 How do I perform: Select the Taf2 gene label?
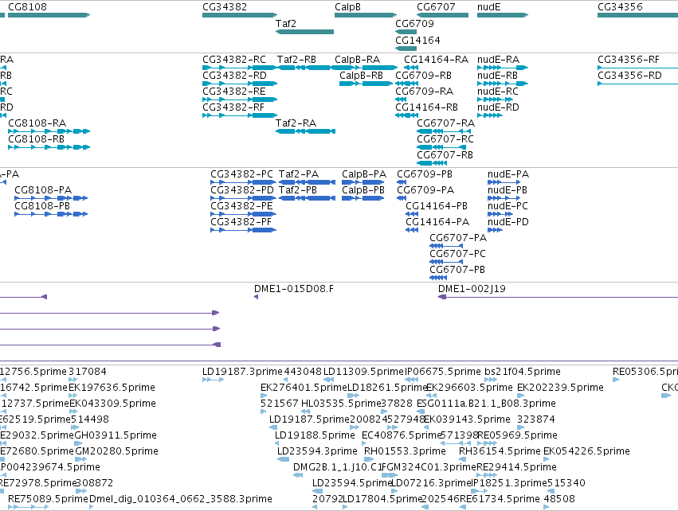coord(286,24)
